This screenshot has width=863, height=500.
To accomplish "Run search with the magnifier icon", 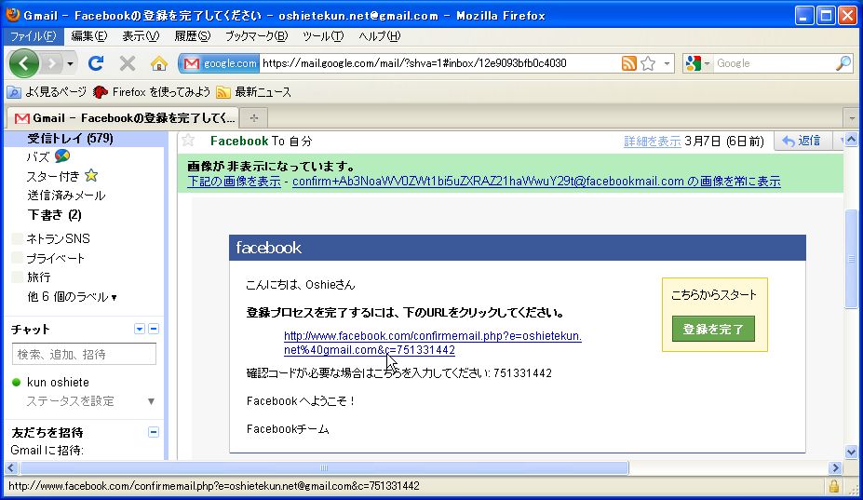I will click(x=843, y=63).
